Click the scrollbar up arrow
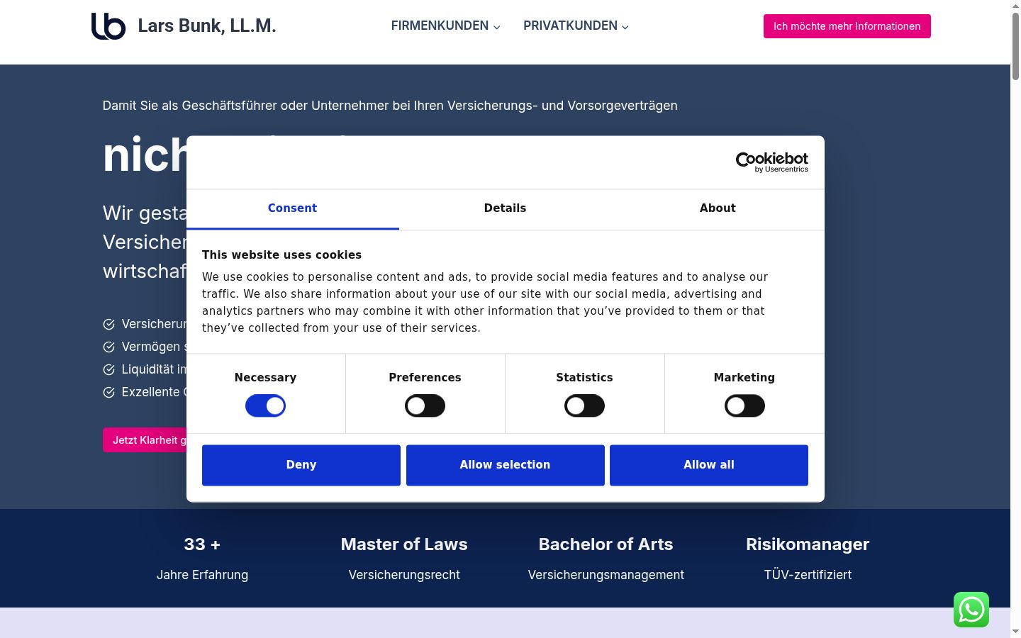The height and width of the screenshot is (638, 1021). pos(1015,5)
